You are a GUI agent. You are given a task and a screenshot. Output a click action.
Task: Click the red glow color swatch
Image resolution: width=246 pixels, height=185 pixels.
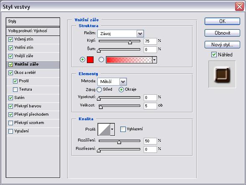click(90, 60)
